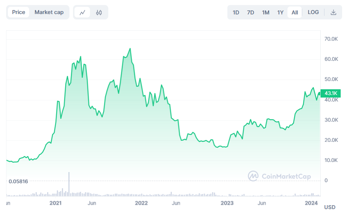Set time range to All

[295, 12]
